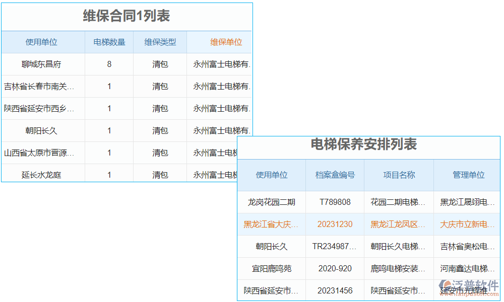The height and width of the screenshot is (302, 504).
Task: Click the 维保类型 column header
Action: [160, 42]
